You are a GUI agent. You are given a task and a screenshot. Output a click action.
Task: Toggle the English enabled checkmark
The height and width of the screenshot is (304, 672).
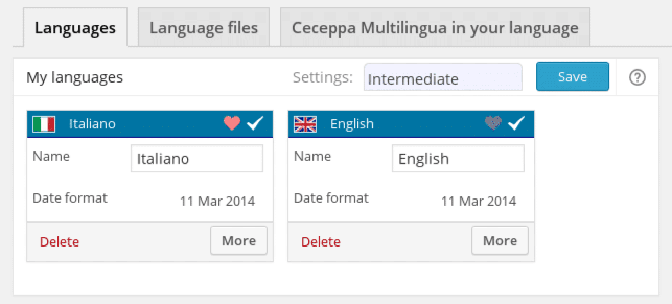(516, 123)
